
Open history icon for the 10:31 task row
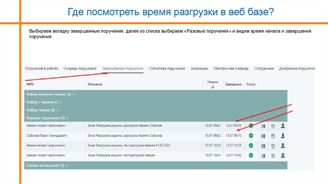click(273, 146)
